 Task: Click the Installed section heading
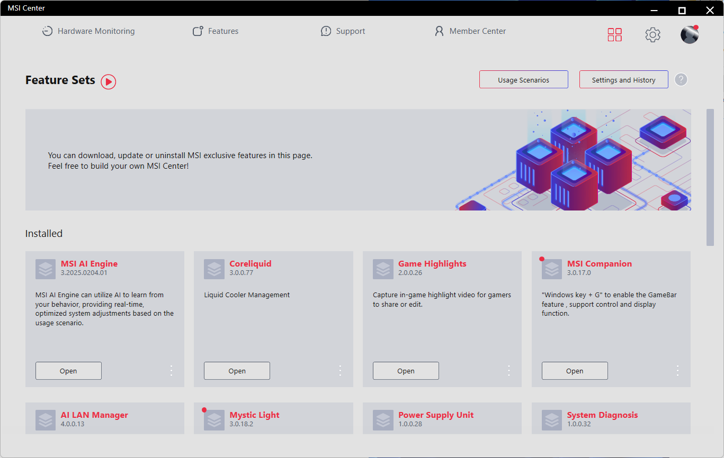[44, 234]
